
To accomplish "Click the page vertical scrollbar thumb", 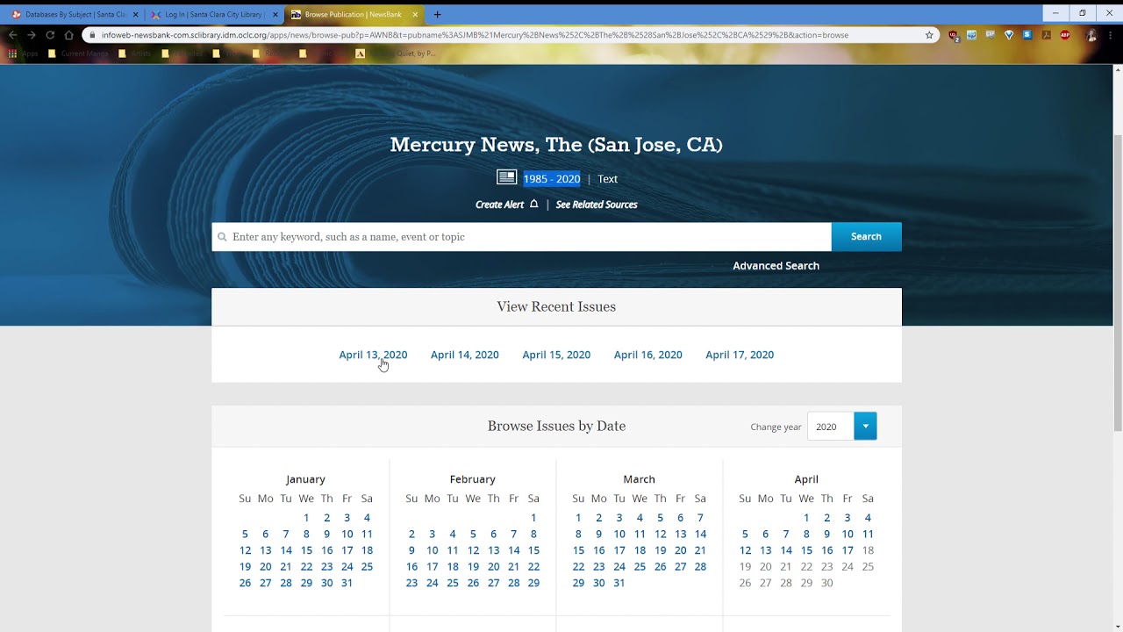I will [1118, 281].
